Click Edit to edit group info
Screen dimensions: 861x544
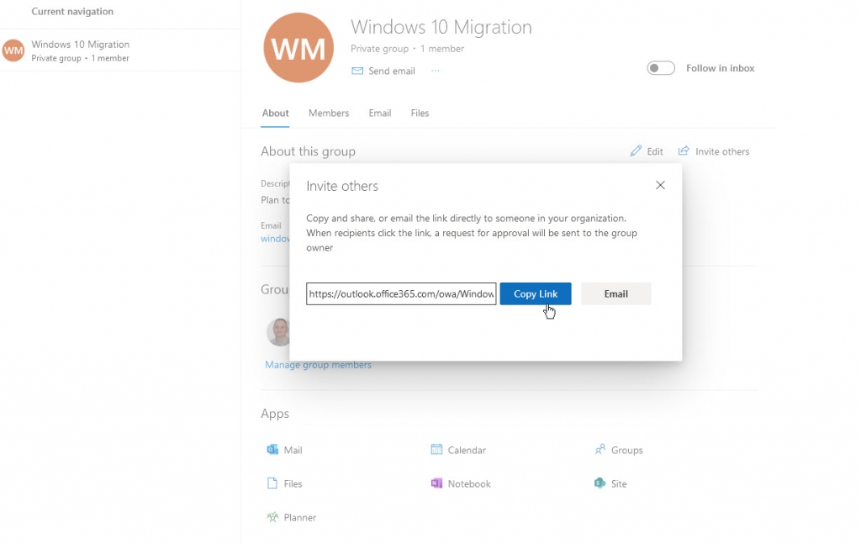tap(647, 151)
